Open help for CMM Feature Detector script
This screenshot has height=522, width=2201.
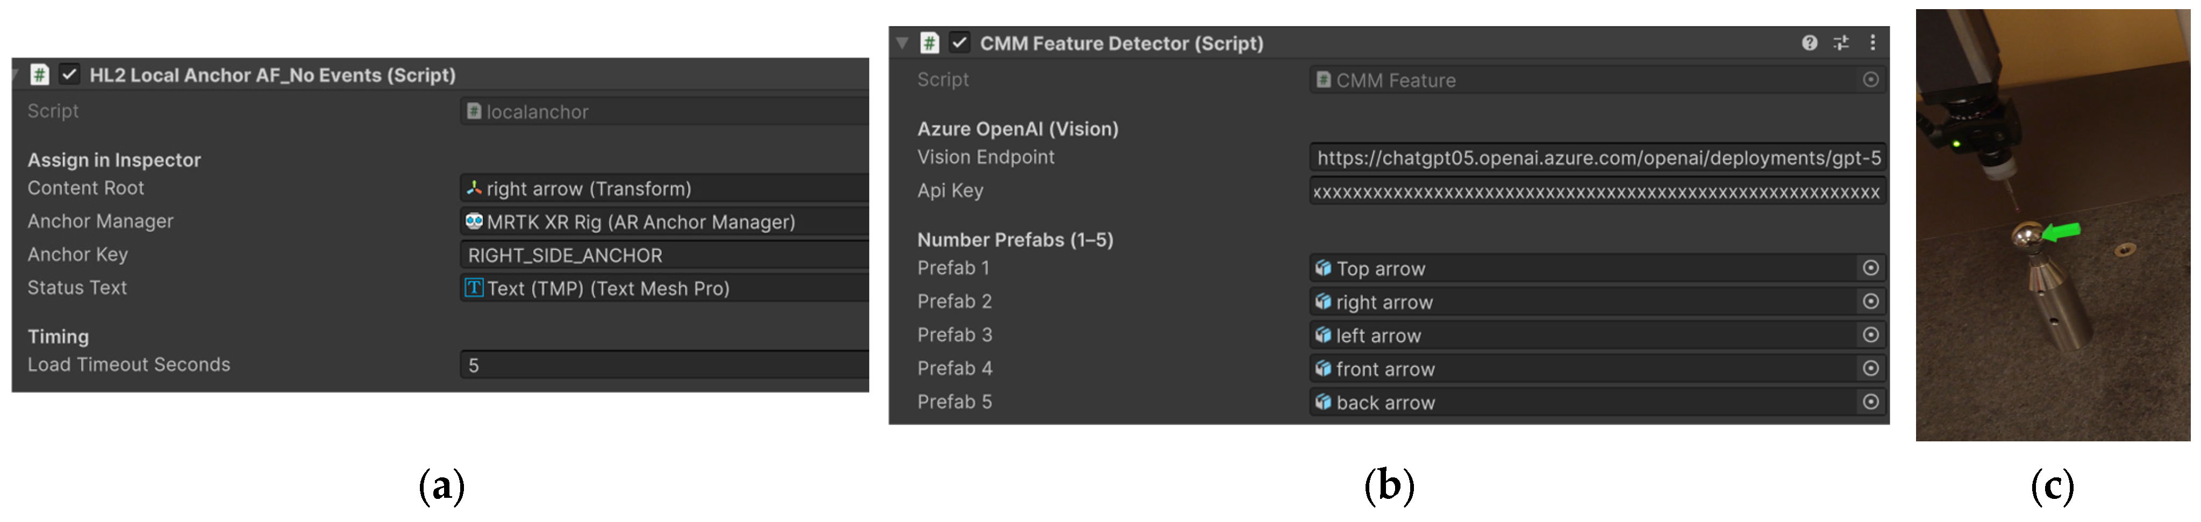(1809, 42)
